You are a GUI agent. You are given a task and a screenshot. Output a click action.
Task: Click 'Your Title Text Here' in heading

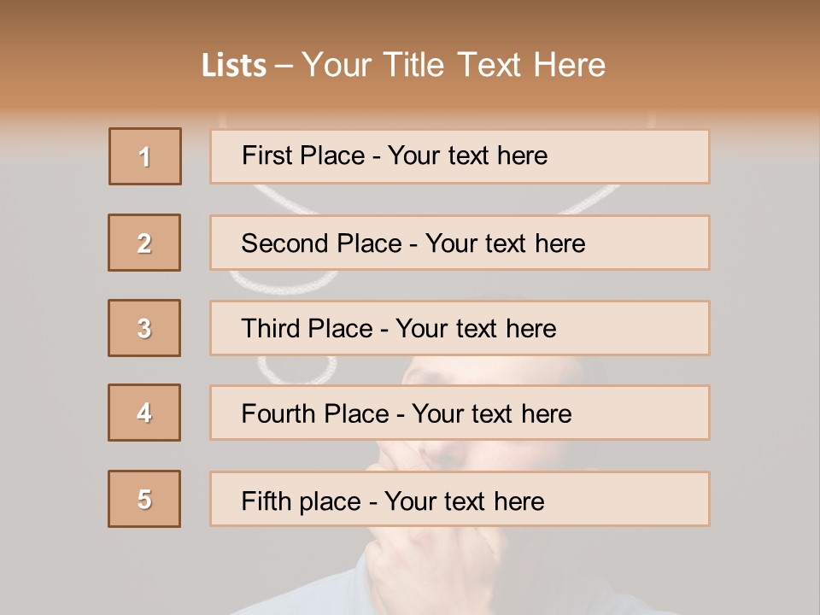(x=454, y=66)
